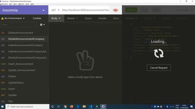
Task: Open the Windows notification center
Action: [x=192, y=107]
